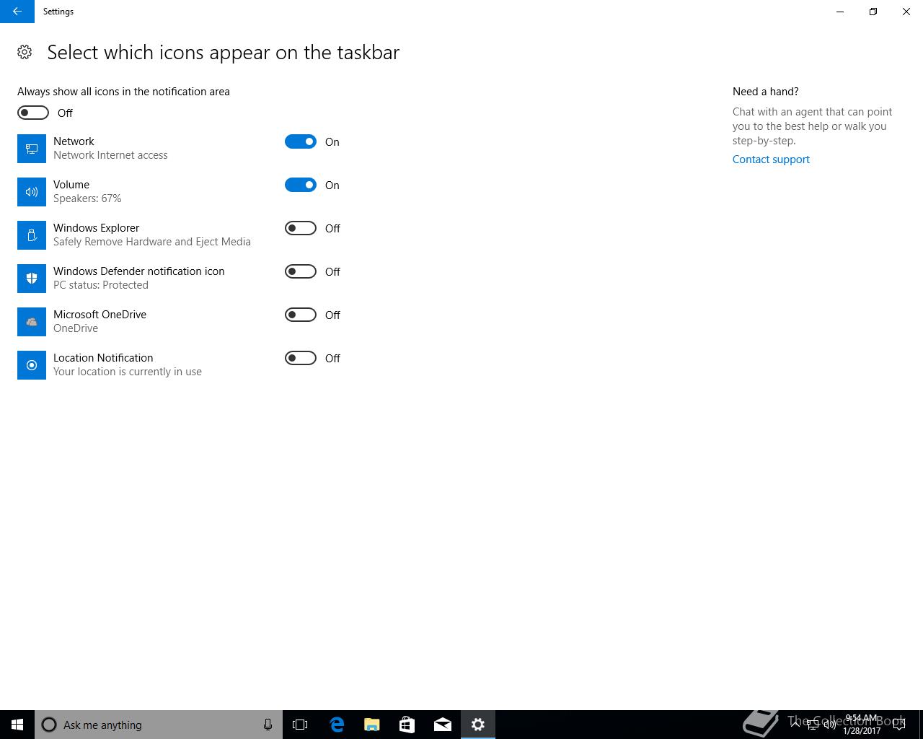Click the network icon in the system tray
Image resolution: width=923 pixels, height=739 pixels.
tap(812, 725)
